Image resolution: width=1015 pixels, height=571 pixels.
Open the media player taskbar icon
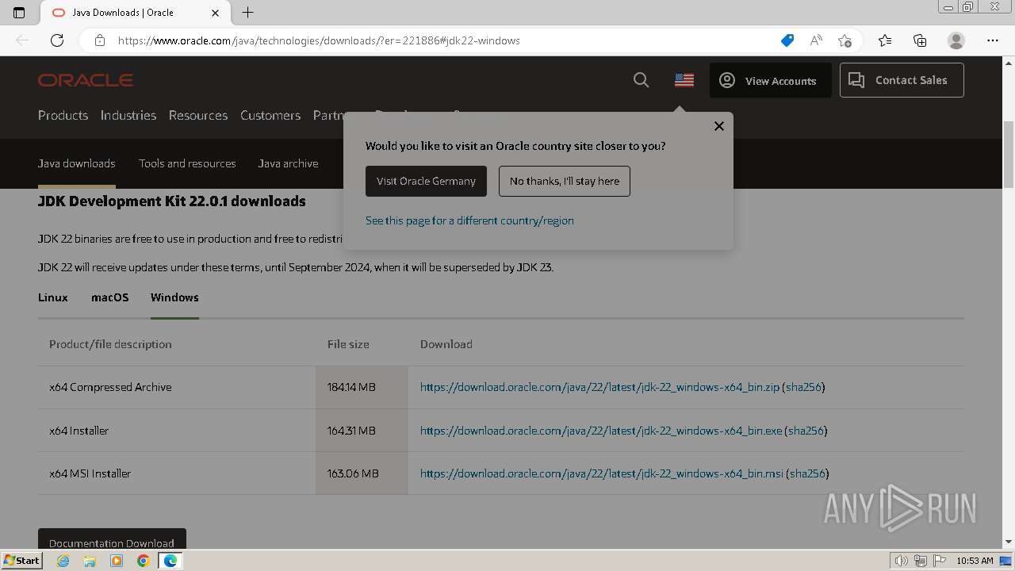click(x=117, y=561)
